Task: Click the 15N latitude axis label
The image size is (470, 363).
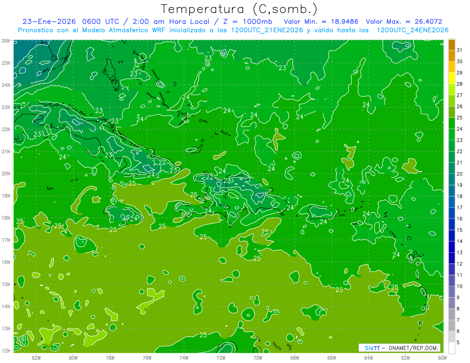Action: tap(5, 284)
